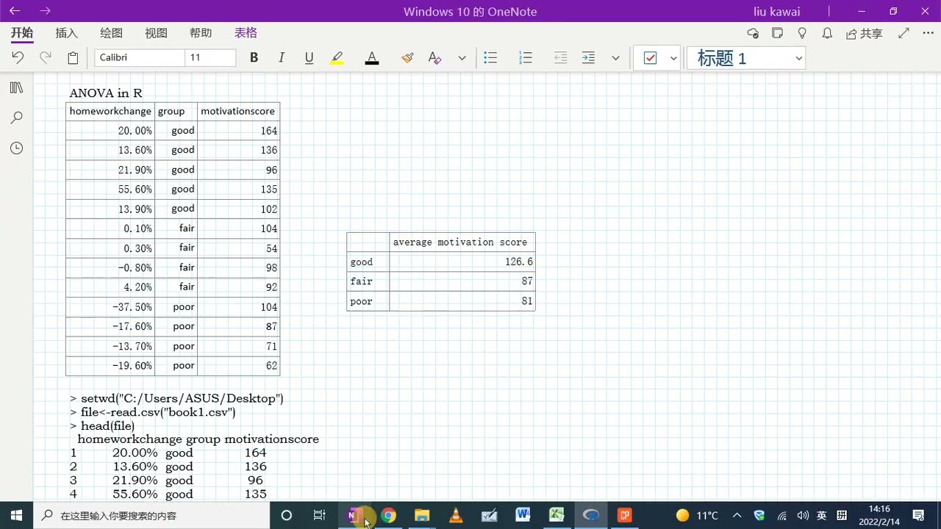The height and width of the screenshot is (529, 941).
Task: Click the back arrow in title bar
Action: 15,11
